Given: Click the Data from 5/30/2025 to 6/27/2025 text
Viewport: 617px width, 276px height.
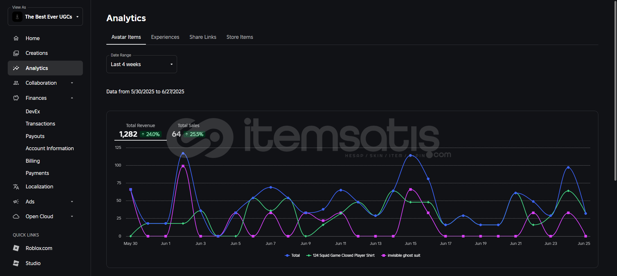Looking at the screenshot, I should pyautogui.click(x=145, y=91).
